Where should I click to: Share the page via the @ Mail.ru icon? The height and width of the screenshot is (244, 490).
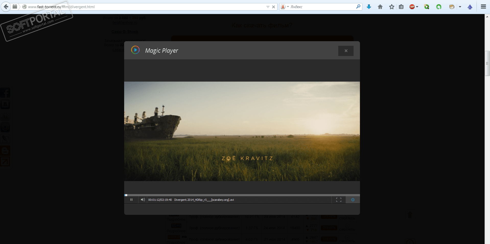click(x=5, y=127)
